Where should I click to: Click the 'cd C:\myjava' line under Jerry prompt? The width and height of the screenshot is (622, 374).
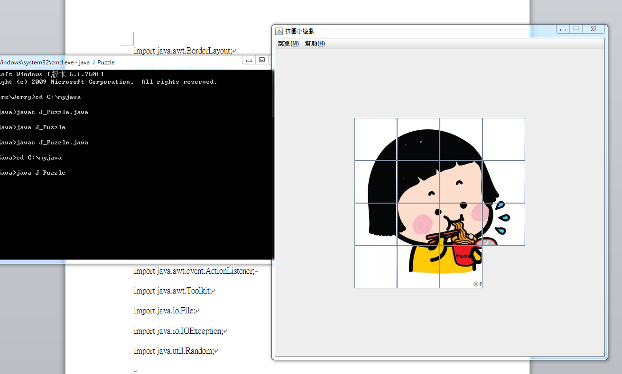tap(58, 97)
